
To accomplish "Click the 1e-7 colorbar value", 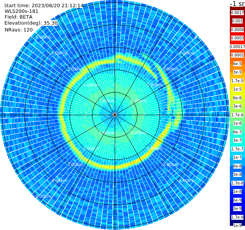I will 237,157.
